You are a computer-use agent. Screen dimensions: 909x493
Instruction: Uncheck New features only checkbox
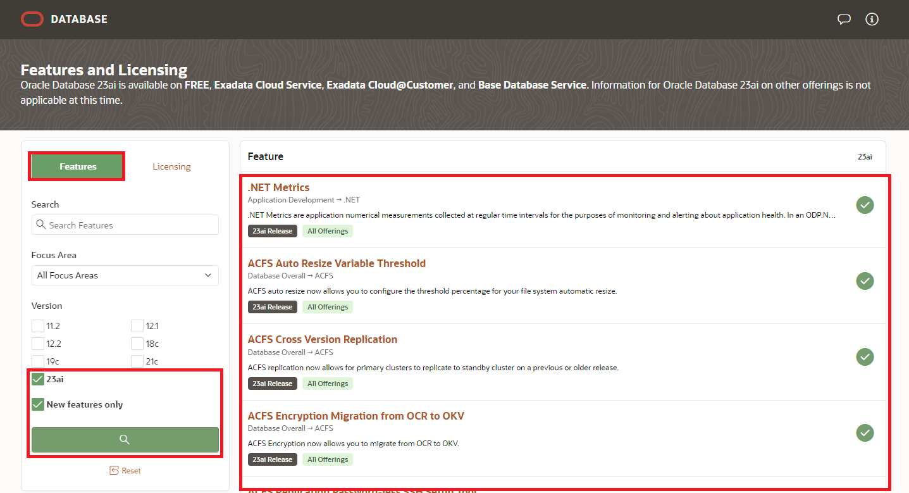pos(38,404)
